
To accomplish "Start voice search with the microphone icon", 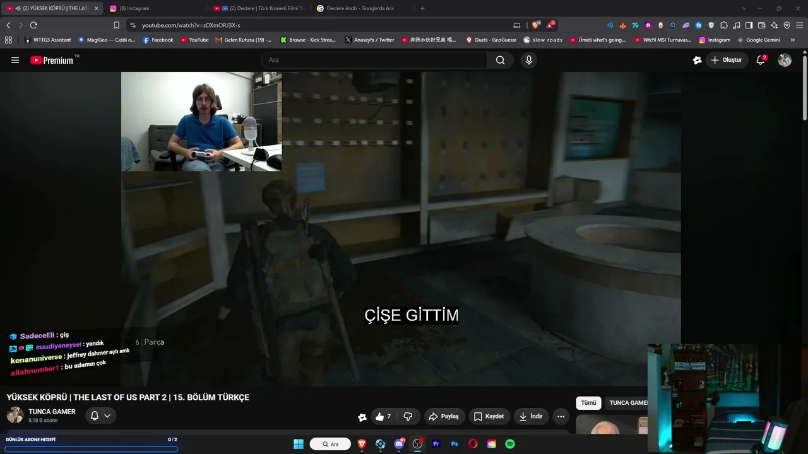I will click(x=529, y=60).
